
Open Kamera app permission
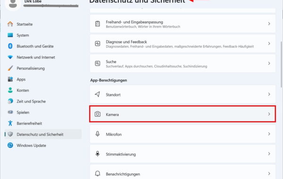(183, 114)
